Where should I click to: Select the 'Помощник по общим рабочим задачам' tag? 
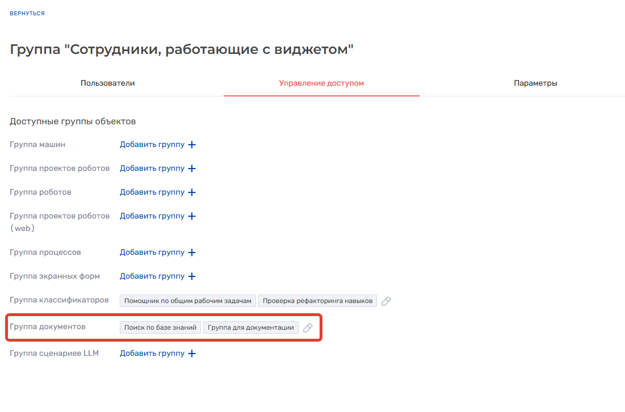point(187,301)
